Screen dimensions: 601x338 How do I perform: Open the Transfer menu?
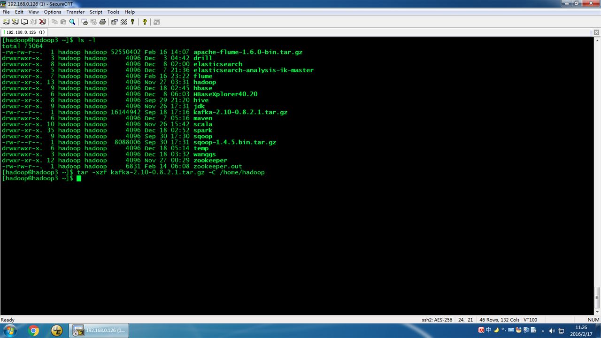click(76, 12)
